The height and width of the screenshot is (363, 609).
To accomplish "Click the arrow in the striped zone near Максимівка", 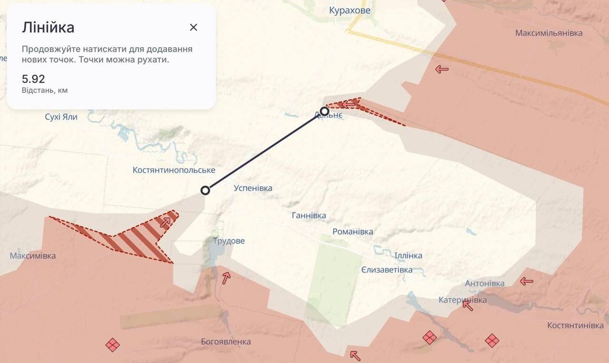I will coord(166,222).
